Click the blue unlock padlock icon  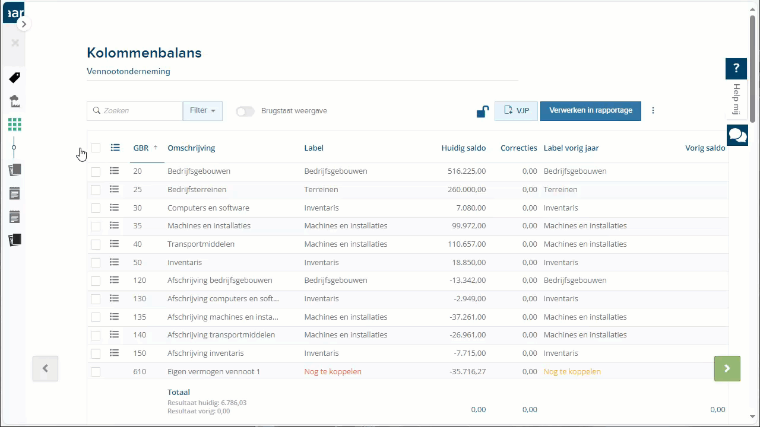click(483, 111)
